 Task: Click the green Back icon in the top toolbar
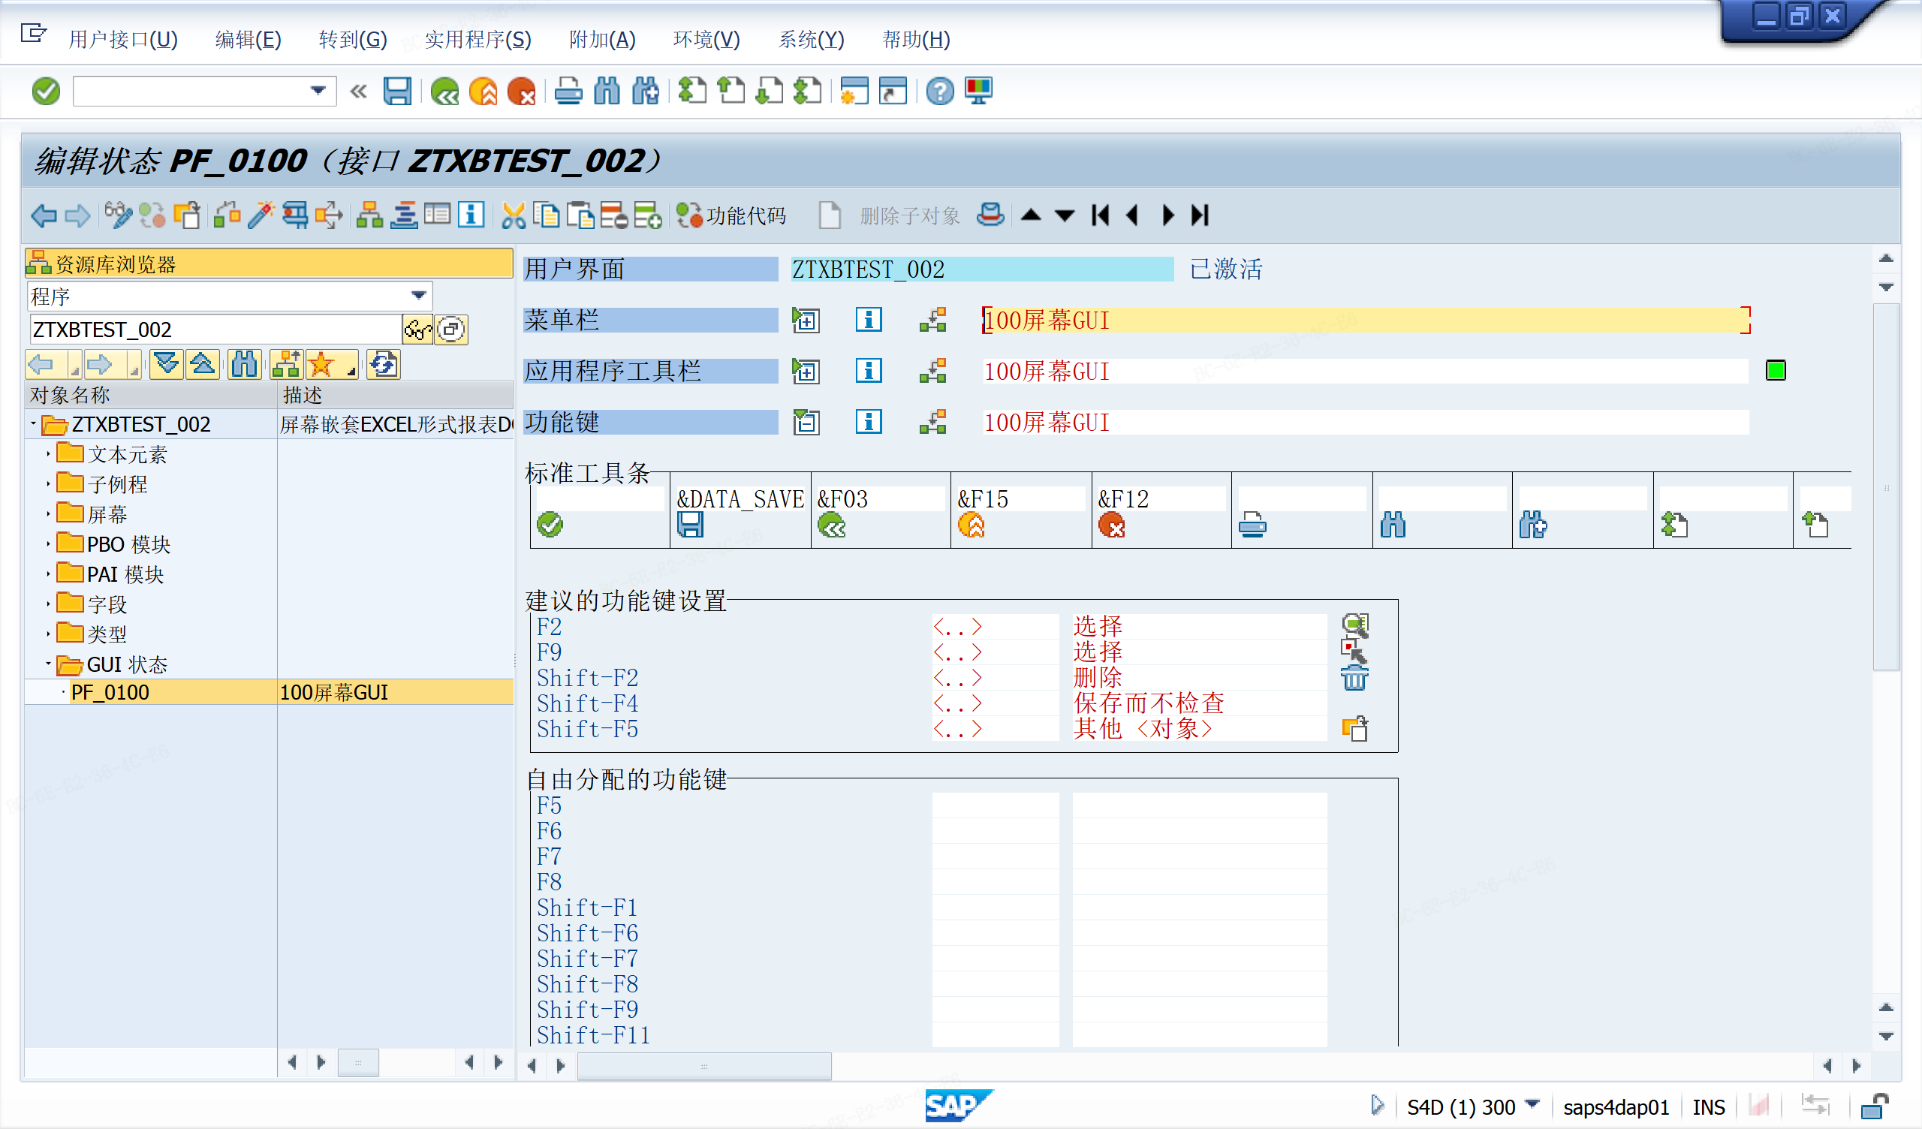(444, 92)
